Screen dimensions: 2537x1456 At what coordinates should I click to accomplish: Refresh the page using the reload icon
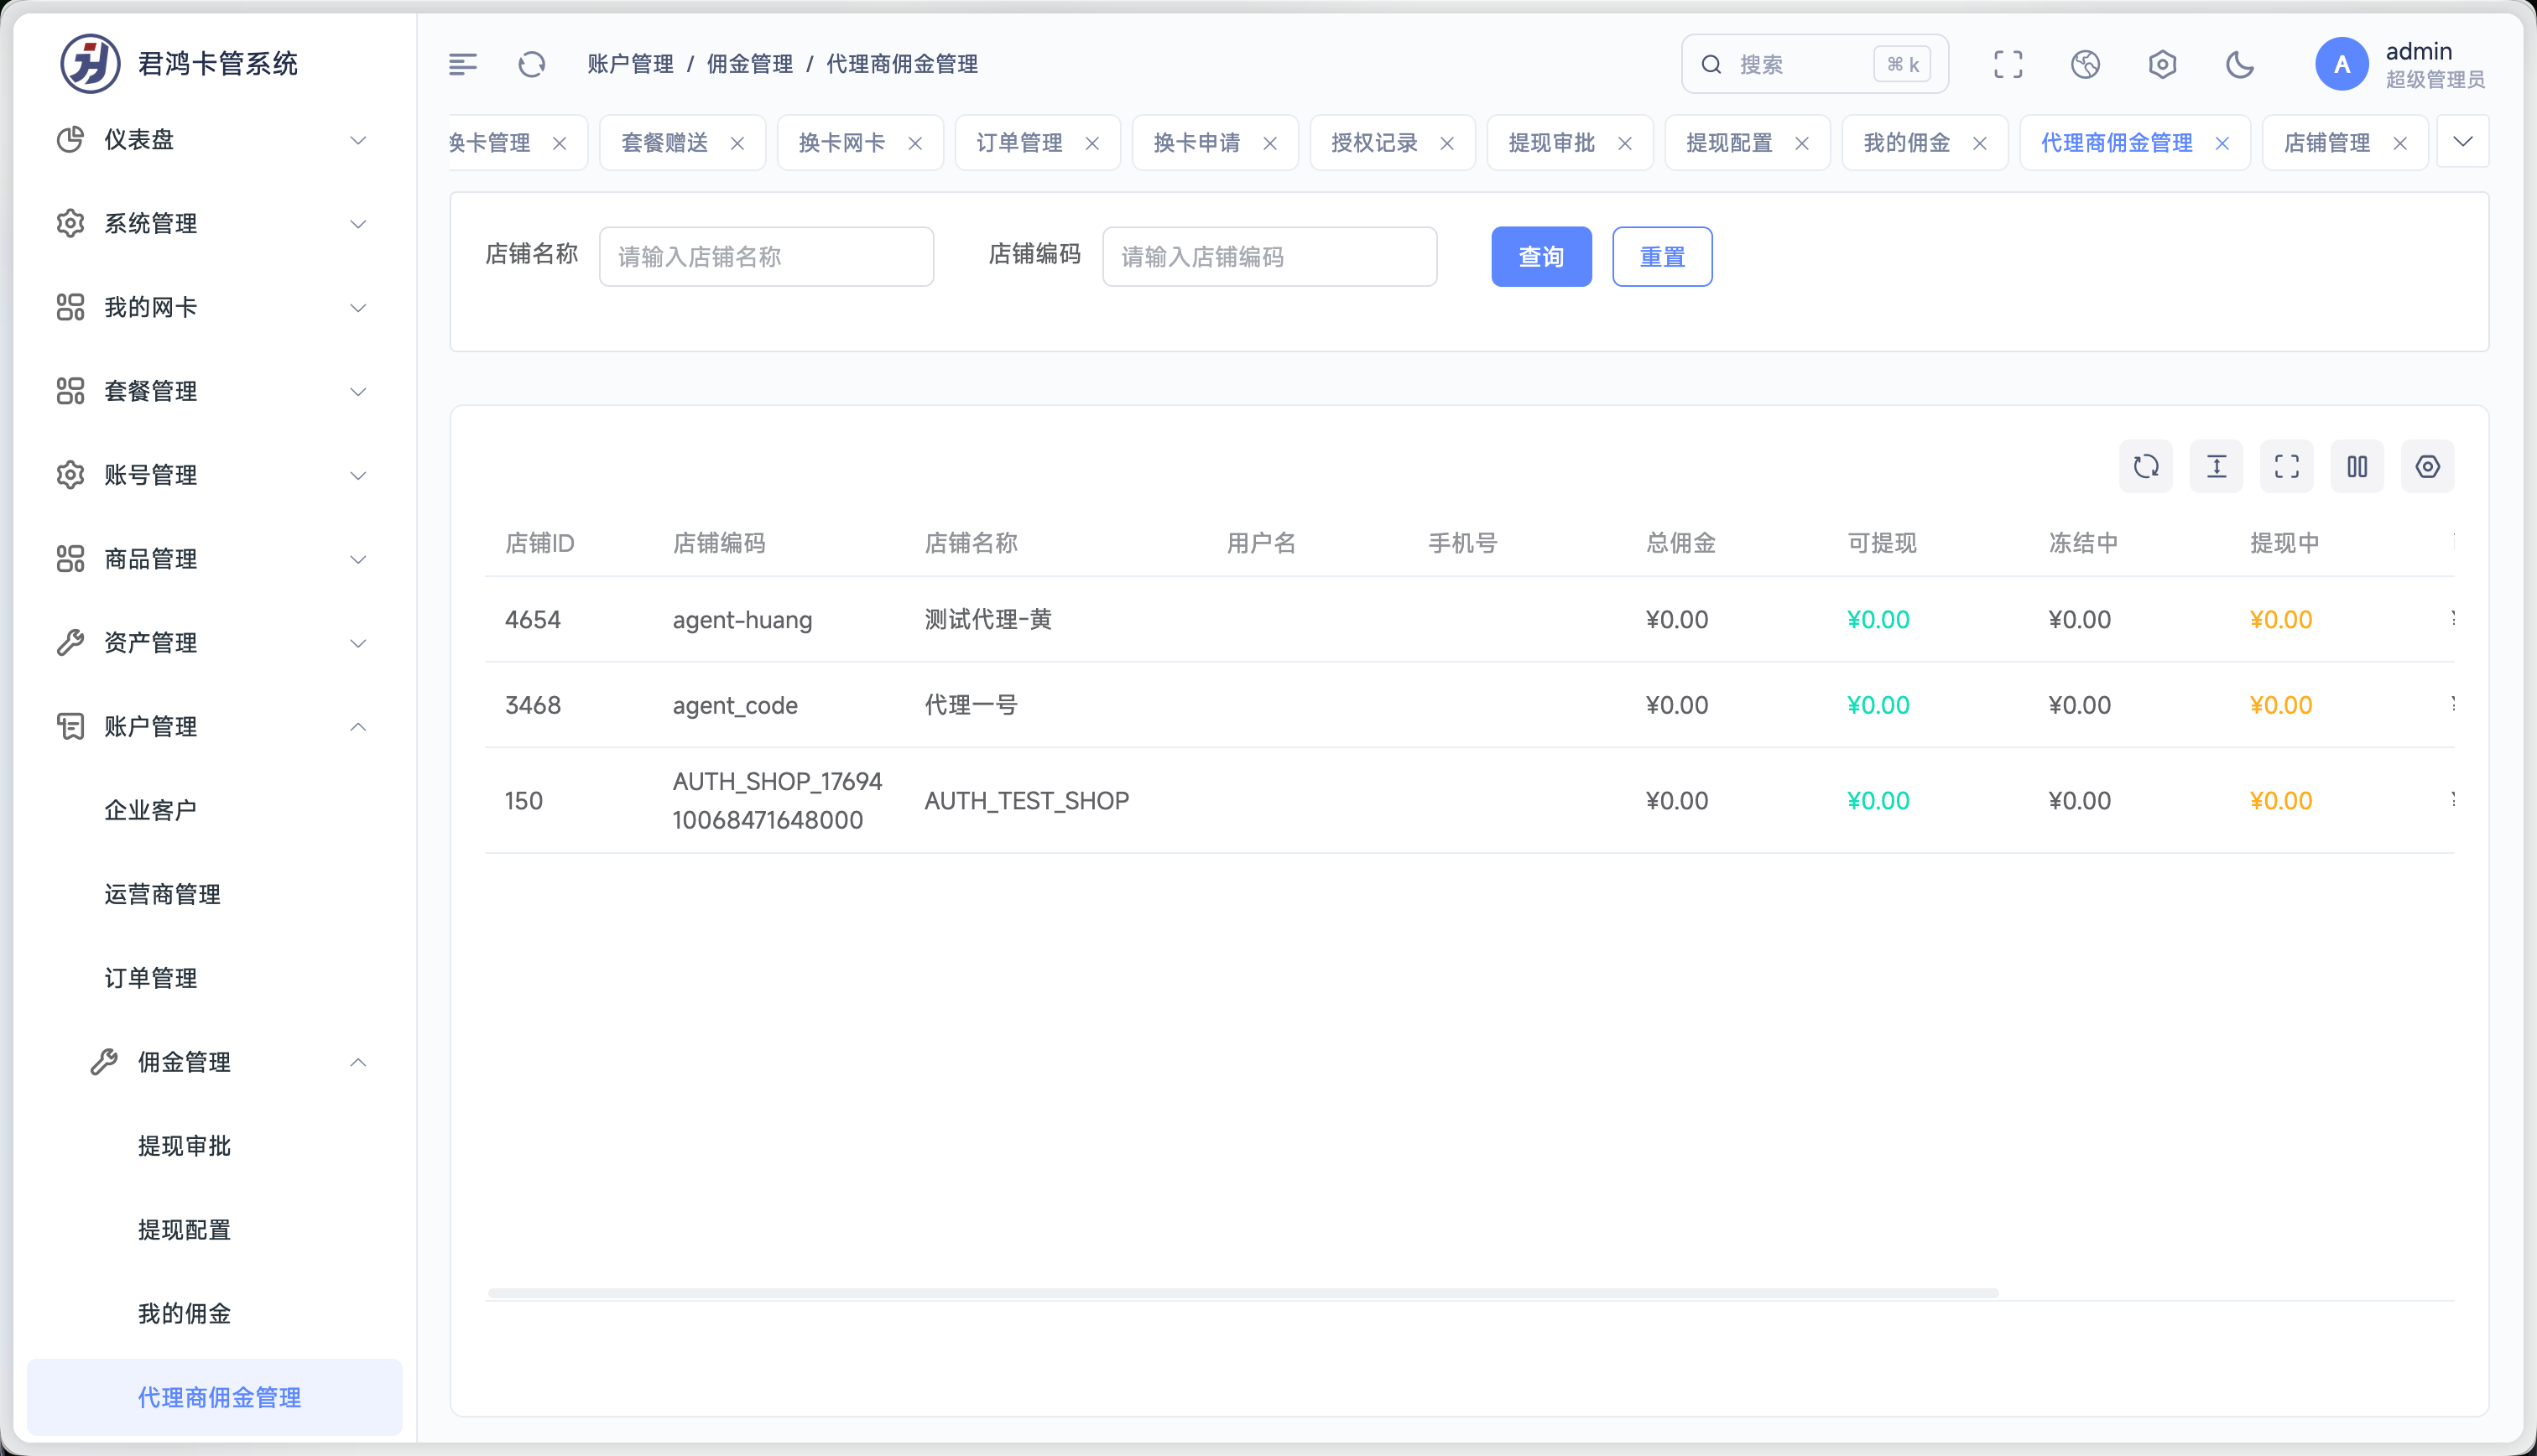click(531, 64)
